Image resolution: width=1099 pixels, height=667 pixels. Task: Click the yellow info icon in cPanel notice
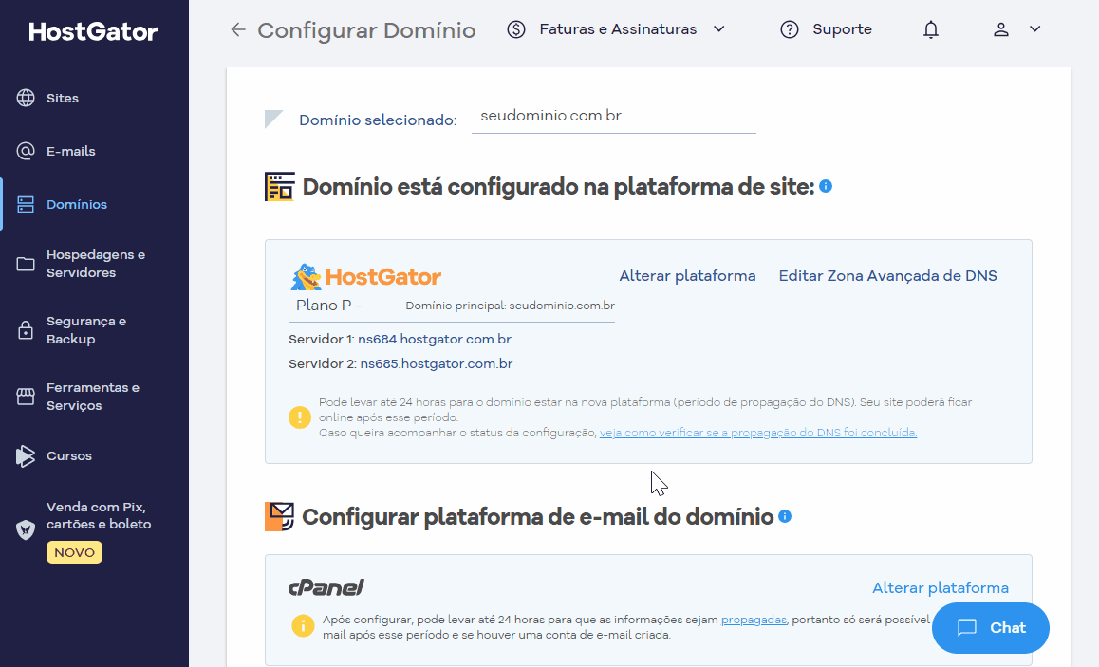click(303, 625)
